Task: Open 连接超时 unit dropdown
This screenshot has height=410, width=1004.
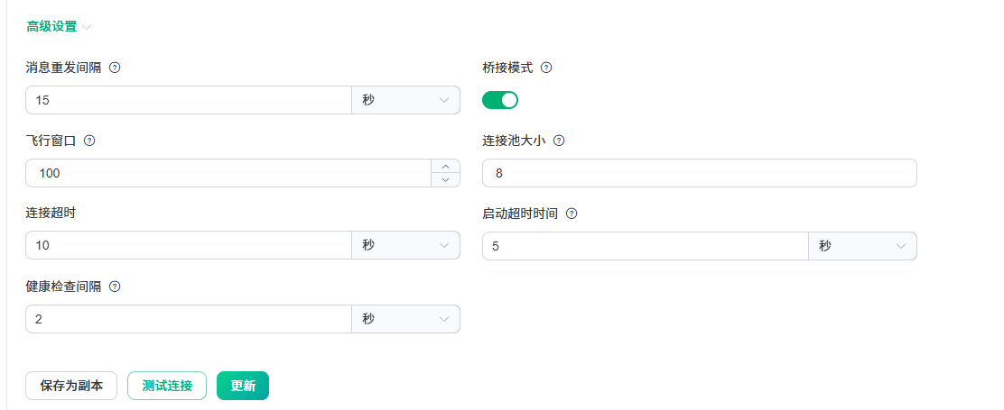Action: point(405,245)
